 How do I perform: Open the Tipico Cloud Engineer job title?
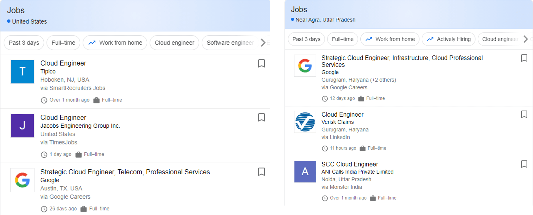(63, 63)
